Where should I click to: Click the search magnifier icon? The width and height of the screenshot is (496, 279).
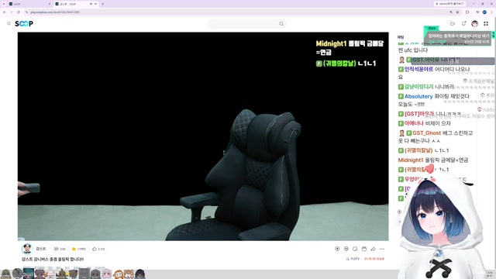coord(281,24)
